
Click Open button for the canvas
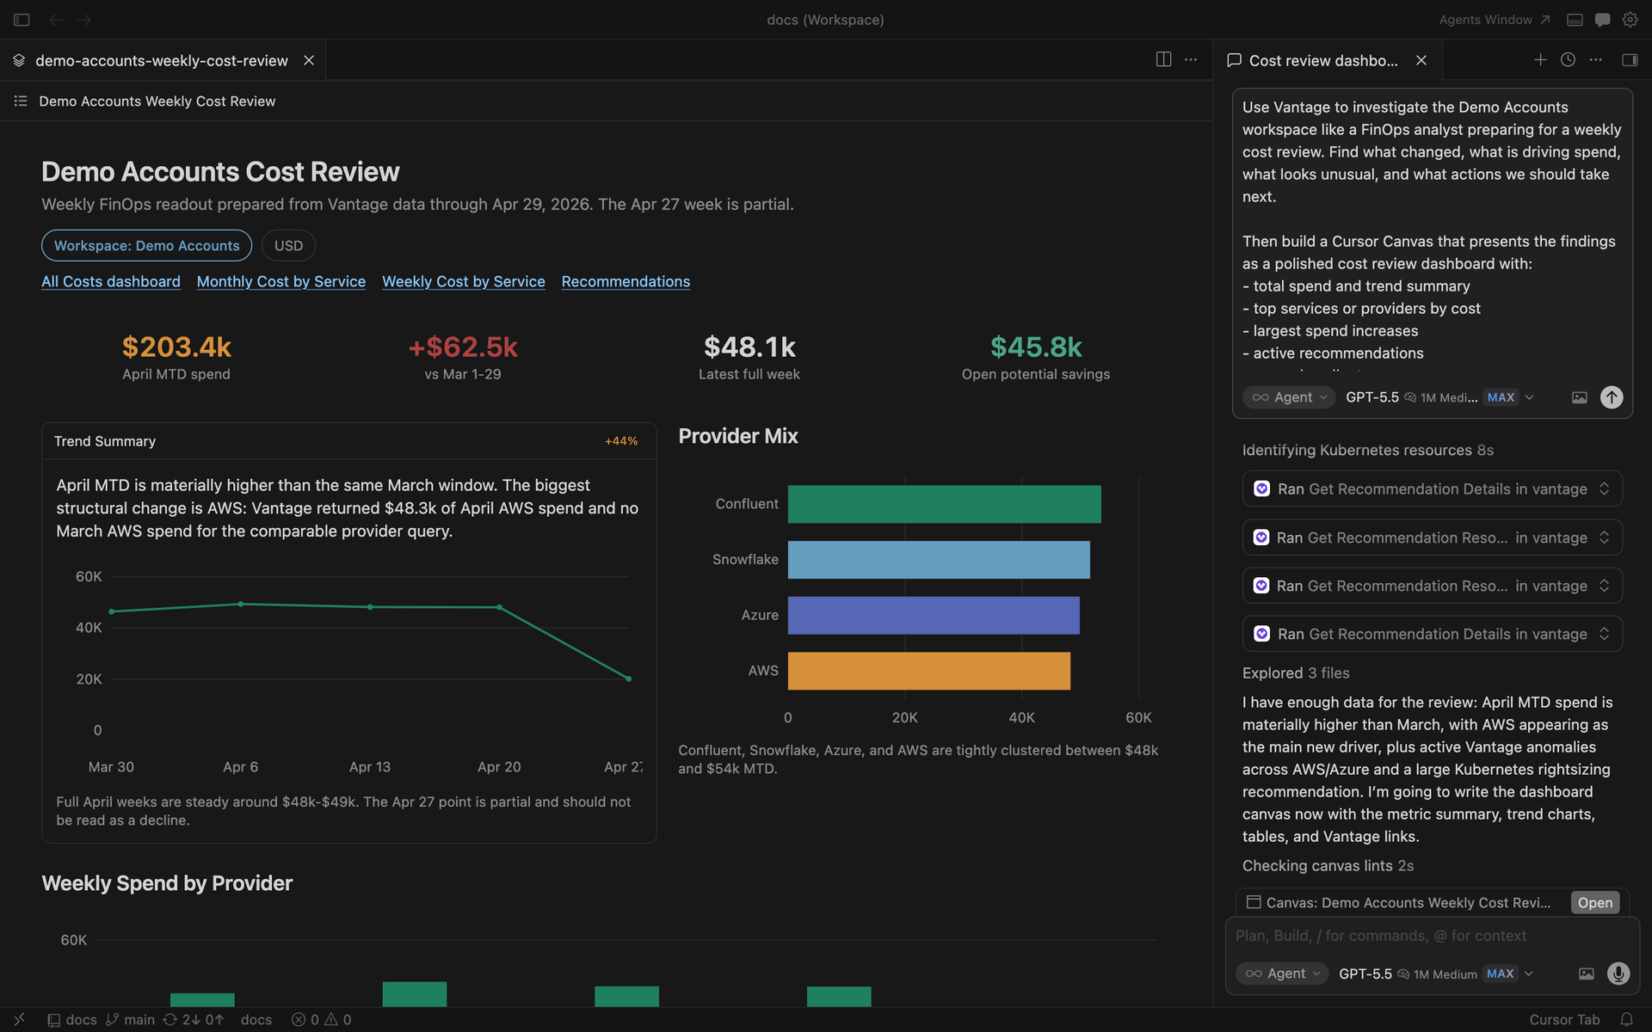pyautogui.click(x=1594, y=902)
